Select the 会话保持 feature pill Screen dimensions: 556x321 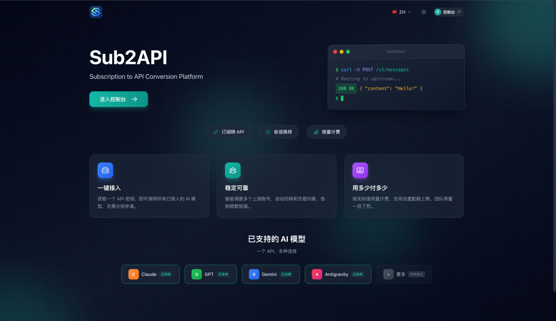click(279, 132)
